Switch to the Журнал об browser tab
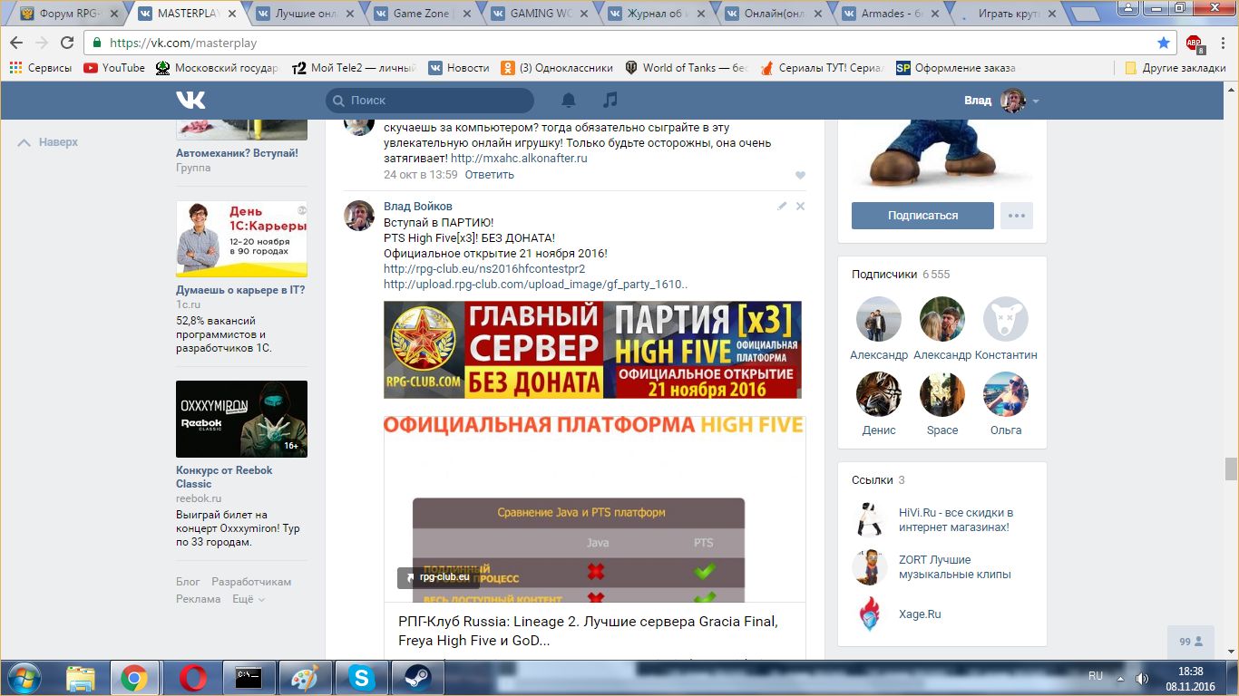The height and width of the screenshot is (696, 1239). [655, 14]
